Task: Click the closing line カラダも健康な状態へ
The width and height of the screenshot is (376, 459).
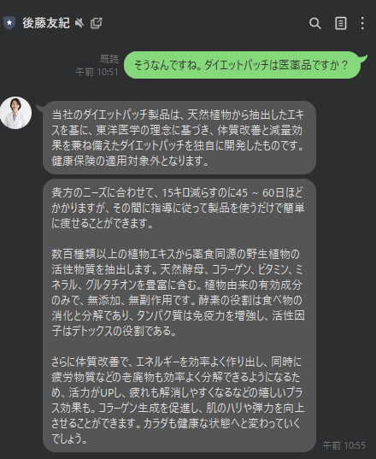Action: click(222, 423)
